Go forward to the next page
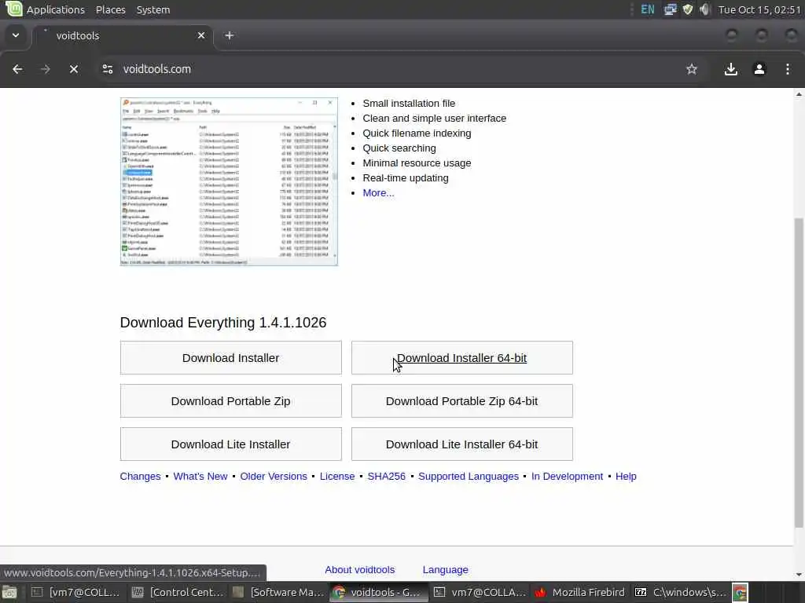Image resolution: width=805 pixels, height=603 pixels. [45, 69]
